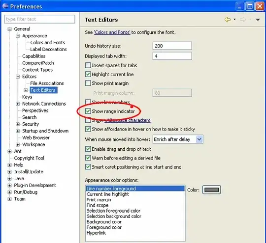Image resolution: width=266 pixels, height=243 pixels.
Task: Toggle Insert spaces for tabs checkbox
Action: tap(88, 65)
